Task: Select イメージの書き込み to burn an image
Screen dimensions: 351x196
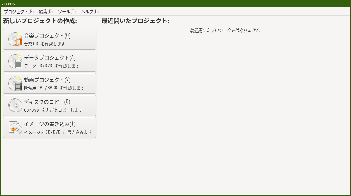Action: tap(50, 127)
